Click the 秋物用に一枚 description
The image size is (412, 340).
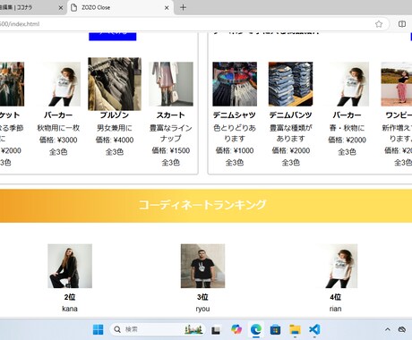[x=58, y=128]
